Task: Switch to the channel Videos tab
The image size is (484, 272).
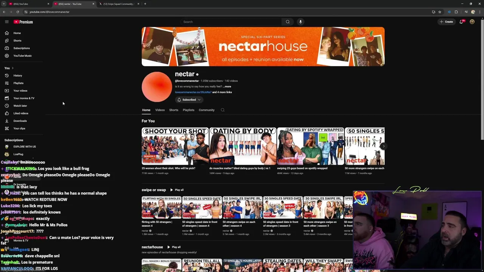Action: pos(160,110)
